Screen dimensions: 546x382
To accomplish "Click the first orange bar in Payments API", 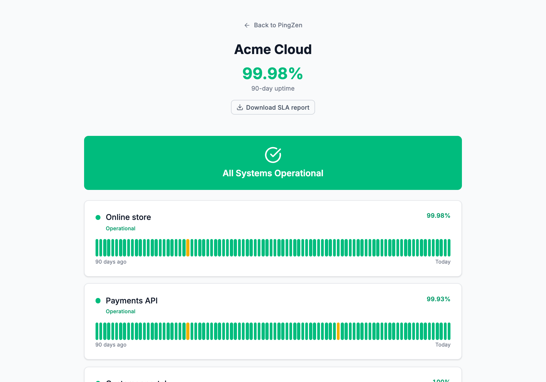I will [x=188, y=331].
